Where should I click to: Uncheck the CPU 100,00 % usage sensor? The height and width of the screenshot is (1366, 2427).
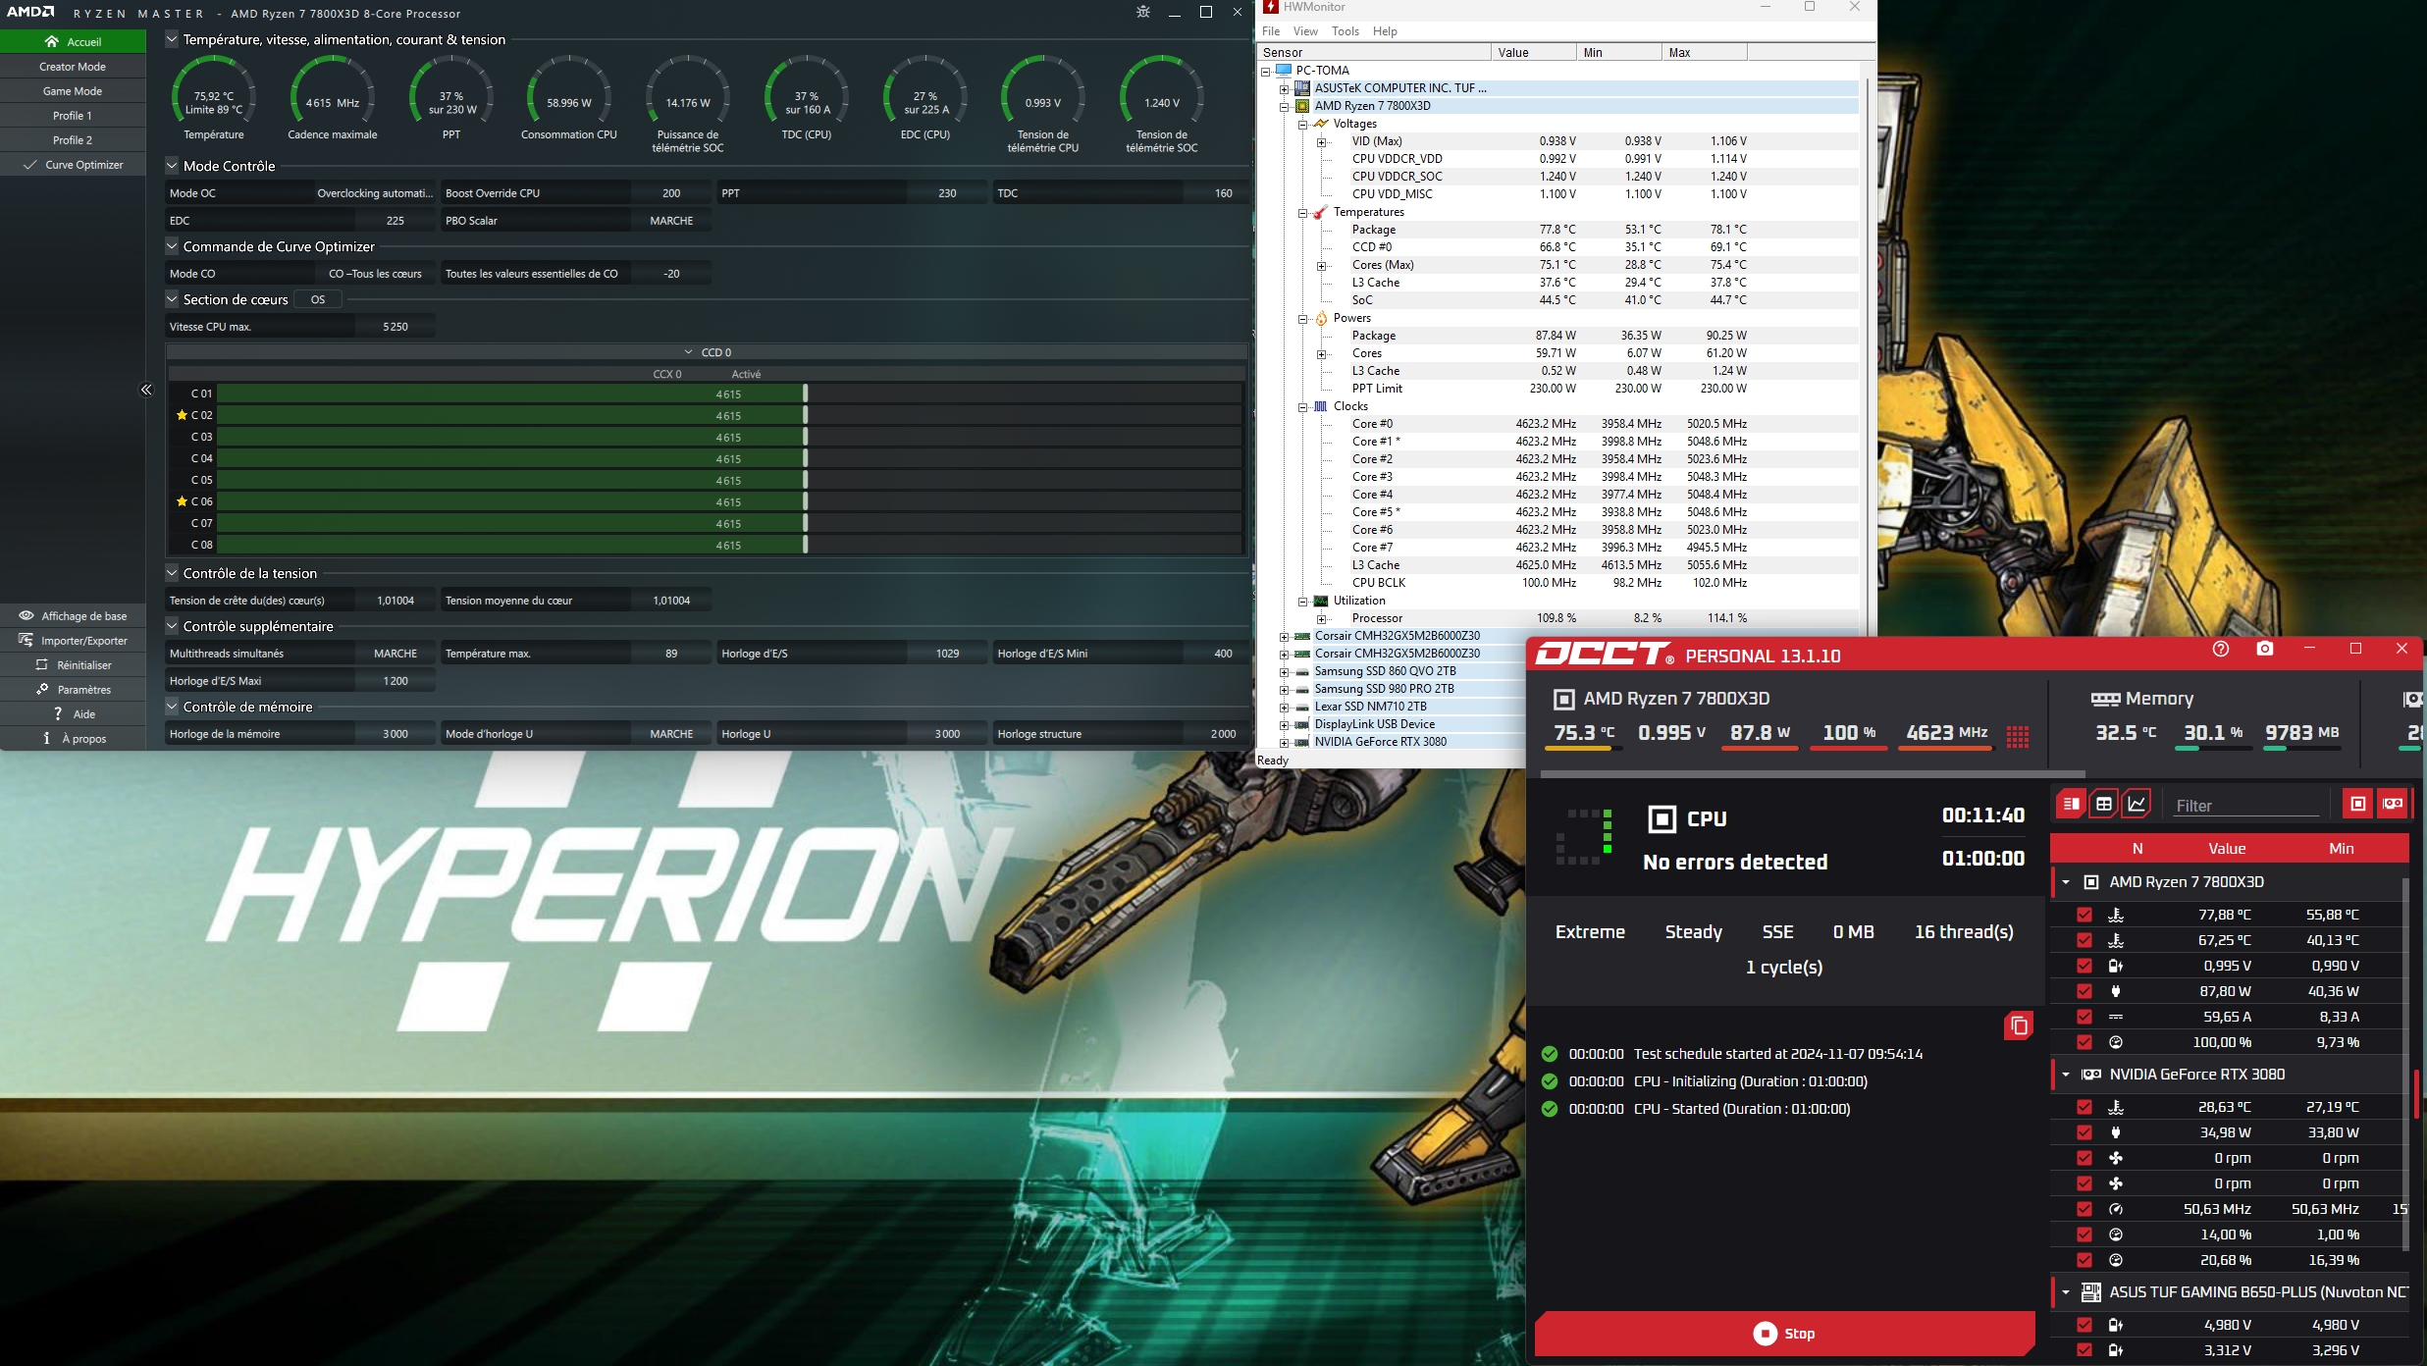(2084, 1042)
